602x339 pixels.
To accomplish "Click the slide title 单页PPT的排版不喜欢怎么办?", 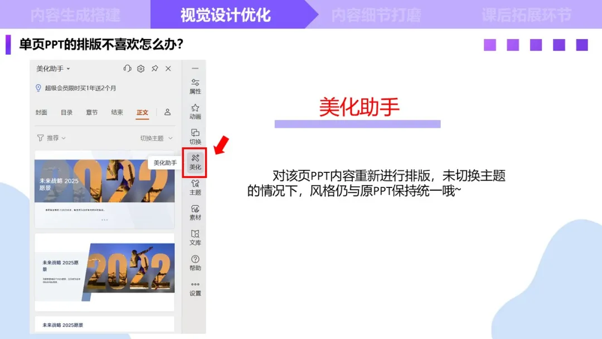I will 101,44.
